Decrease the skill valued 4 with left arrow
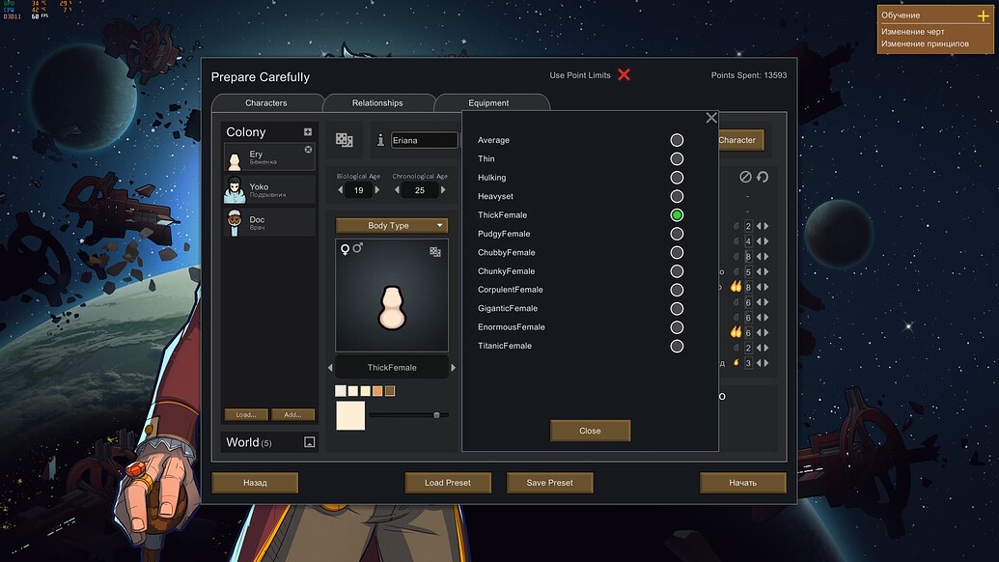 coord(759,240)
